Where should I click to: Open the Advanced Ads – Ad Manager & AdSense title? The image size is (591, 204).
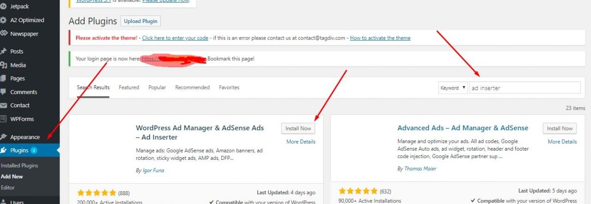(x=463, y=128)
